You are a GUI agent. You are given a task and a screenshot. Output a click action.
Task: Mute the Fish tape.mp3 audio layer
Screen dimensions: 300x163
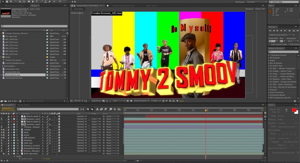click(4, 153)
